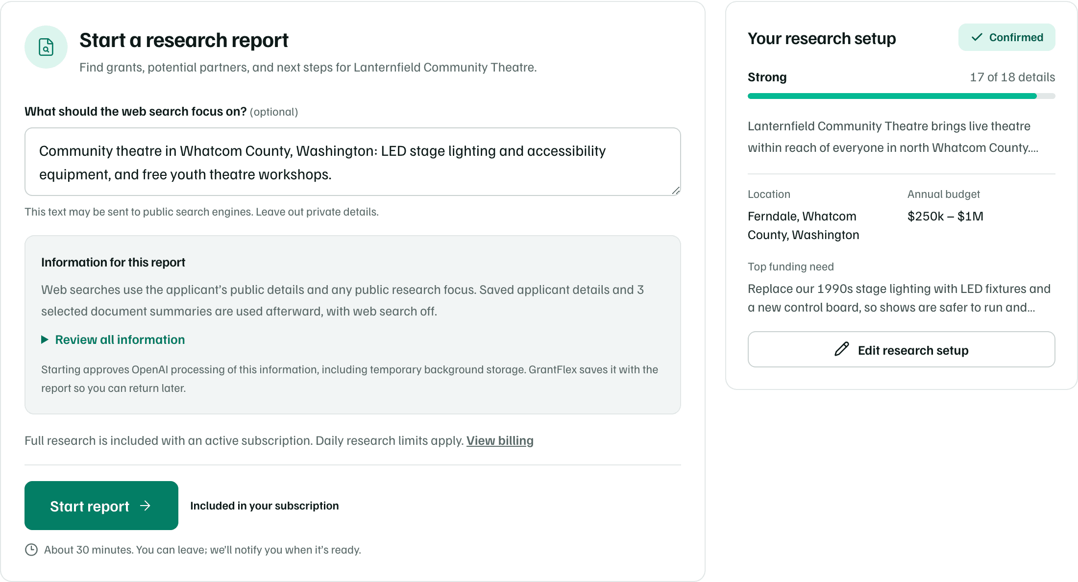The image size is (1078, 582).
Task: Click the 'Included in your subscription' label
Action: click(265, 506)
